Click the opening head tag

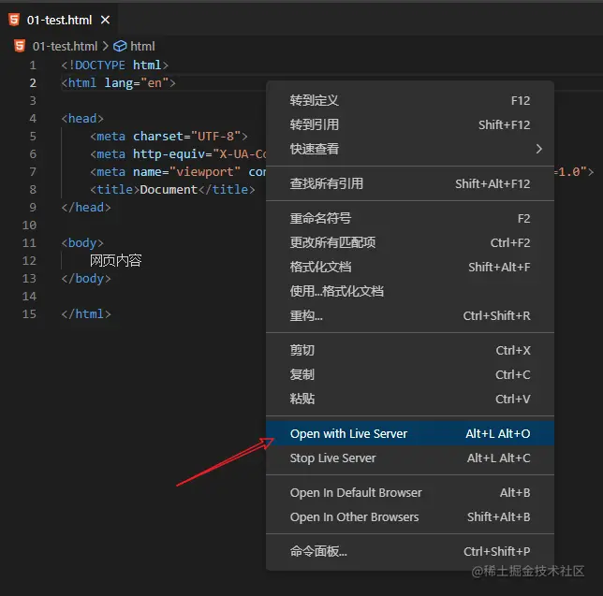(x=82, y=118)
